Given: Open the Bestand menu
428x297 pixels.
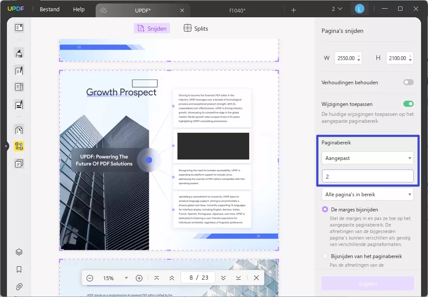Looking at the screenshot, I should click(49, 9).
